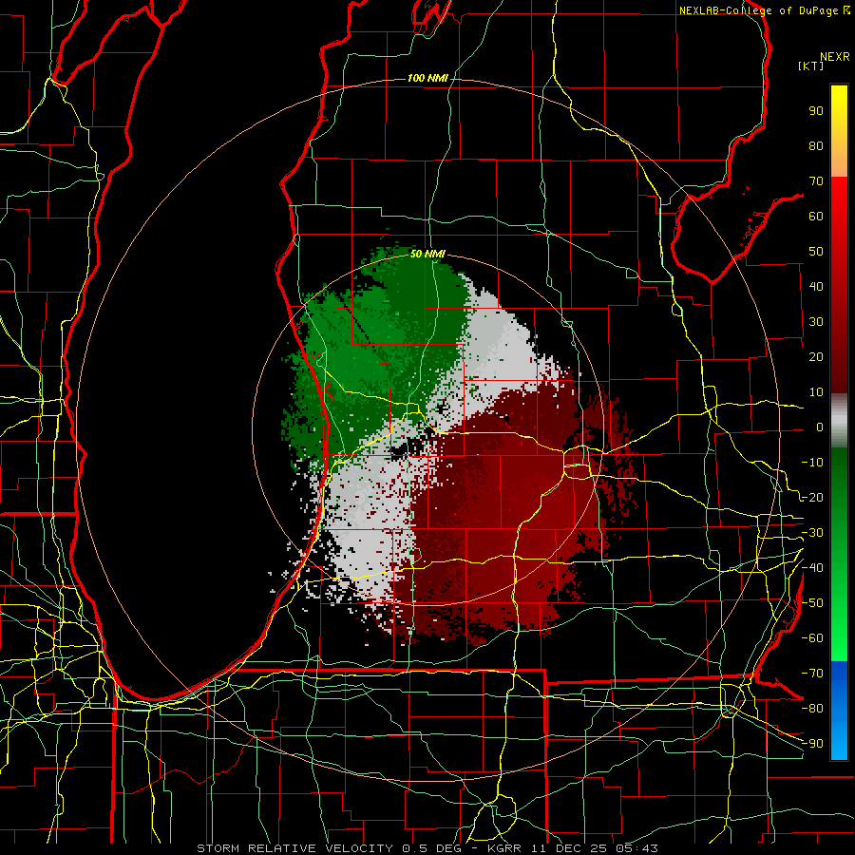855x855 pixels.
Task: Click the -30 velocity scale label
Action: 812,533
